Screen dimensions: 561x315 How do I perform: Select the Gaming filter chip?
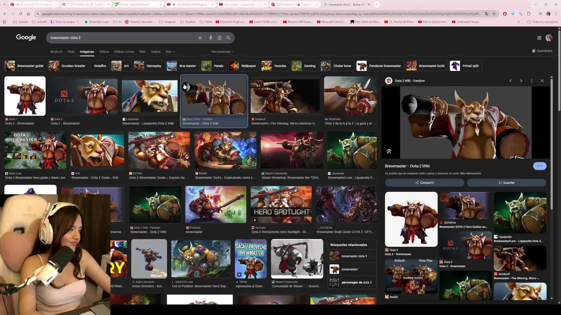pos(304,66)
